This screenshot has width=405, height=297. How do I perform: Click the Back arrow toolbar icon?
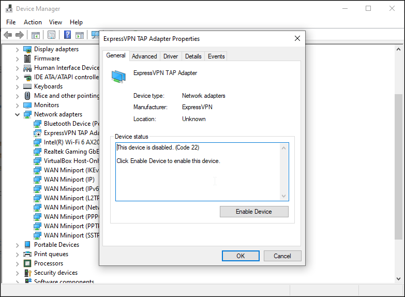[x=8, y=35]
